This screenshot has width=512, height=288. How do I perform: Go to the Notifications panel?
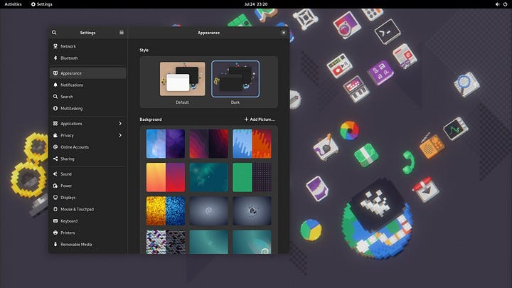pos(87,85)
